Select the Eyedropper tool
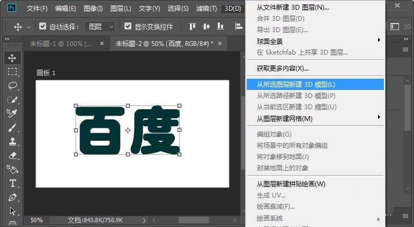 [12, 113]
